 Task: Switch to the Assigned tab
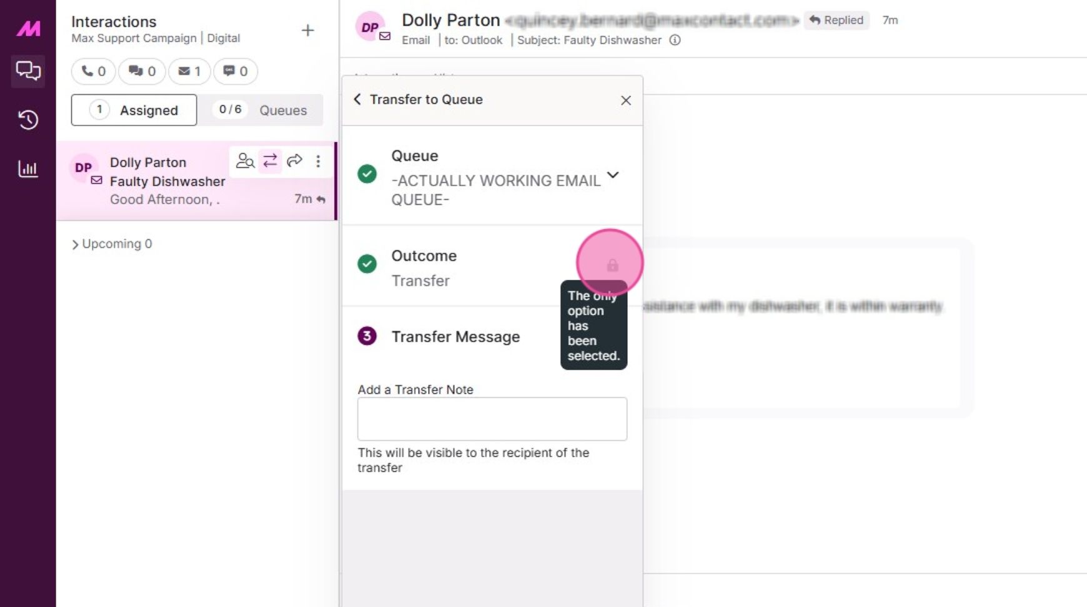pos(134,110)
